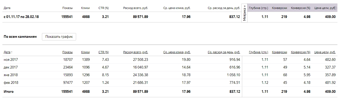The image size is (343, 101).
Task: Sort the lower table by Клики
Action: coord(85,52)
